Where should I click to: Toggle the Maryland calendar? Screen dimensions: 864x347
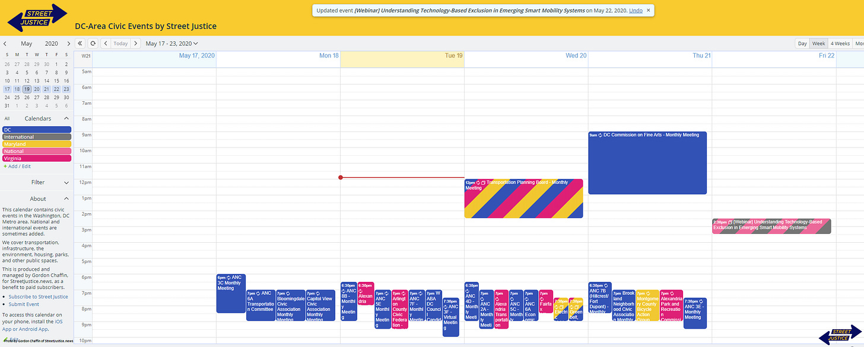tap(37, 144)
